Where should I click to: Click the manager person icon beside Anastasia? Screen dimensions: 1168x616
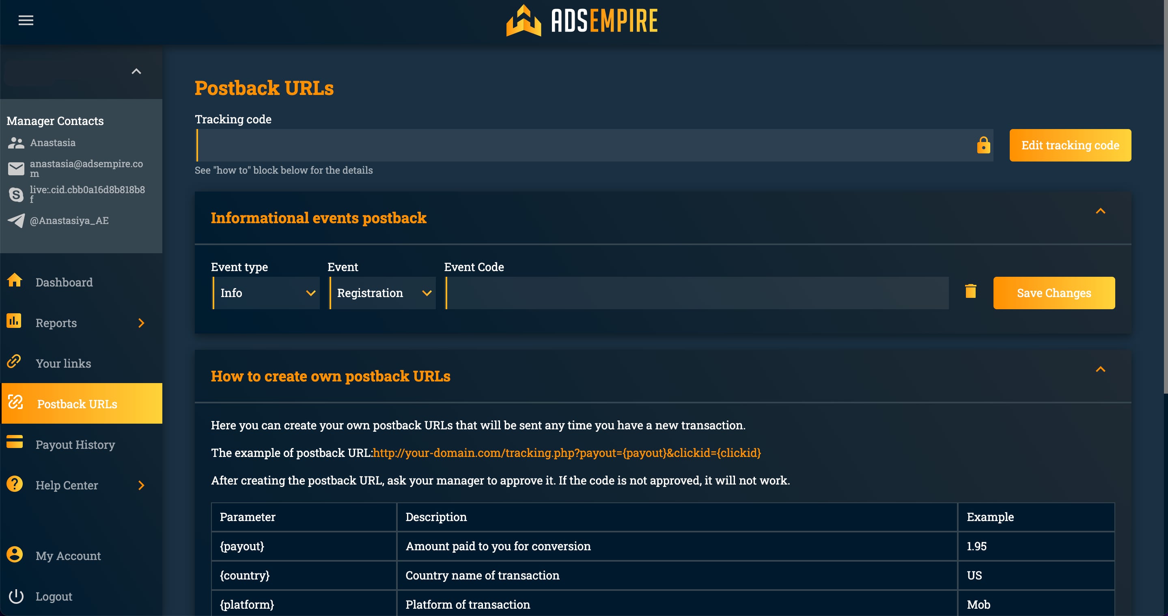[x=16, y=143]
